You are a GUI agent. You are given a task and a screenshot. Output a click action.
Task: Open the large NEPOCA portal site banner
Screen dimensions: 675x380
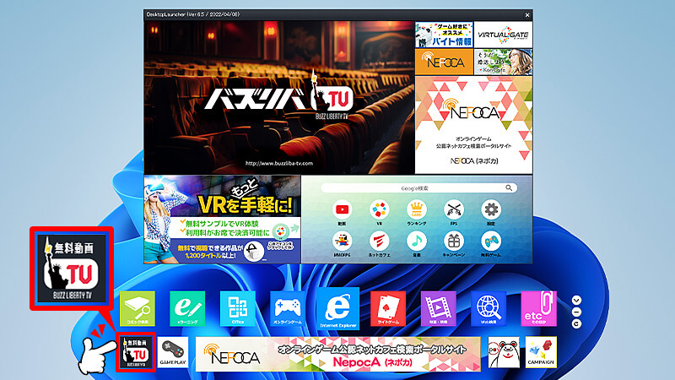click(x=473, y=125)
